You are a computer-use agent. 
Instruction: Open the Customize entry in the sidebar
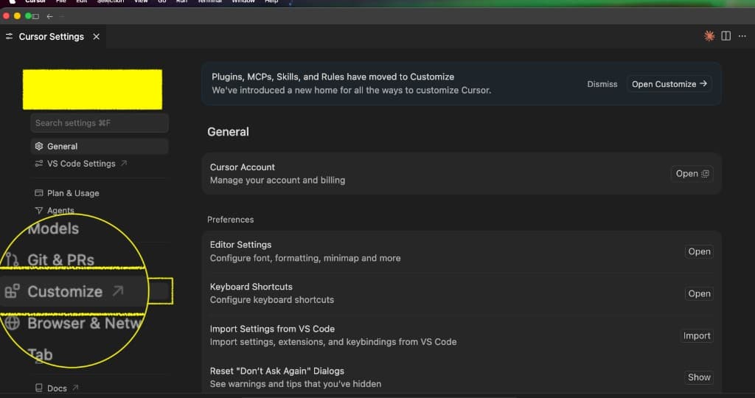pyautogui.click(x=65, y=292)
